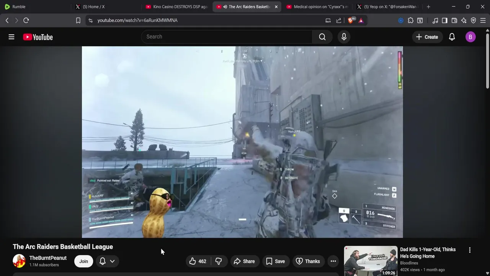This screenshot has height=276, width=490.
Task: Open more actions ellipsis under video
Action: point(333,261)
